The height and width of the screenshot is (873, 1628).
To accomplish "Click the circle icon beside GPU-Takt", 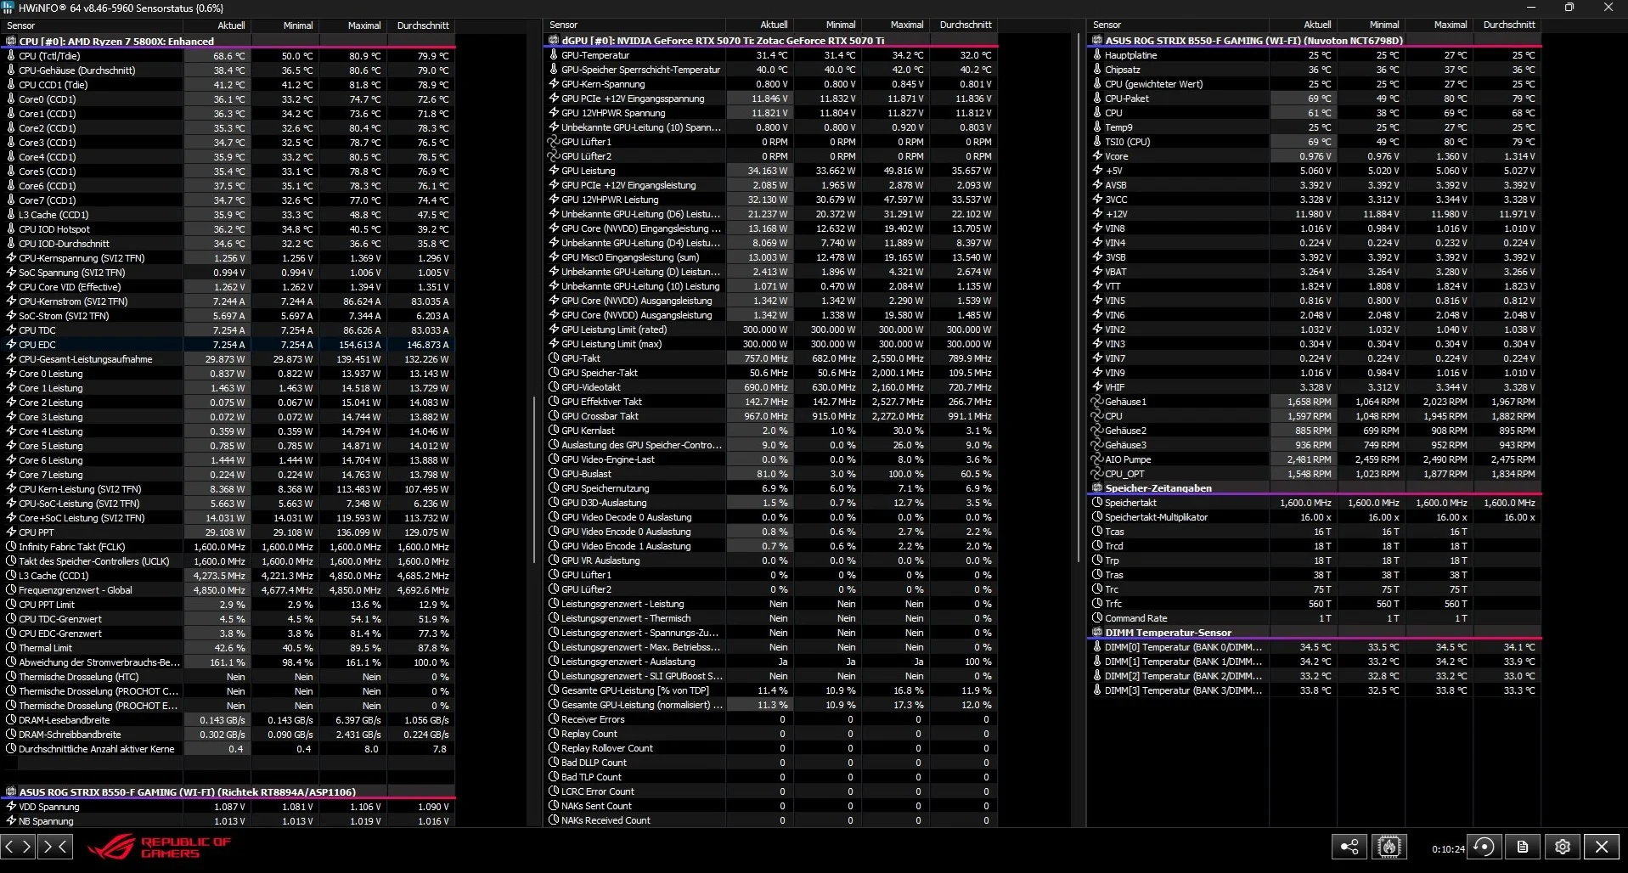I will [554, 358].
